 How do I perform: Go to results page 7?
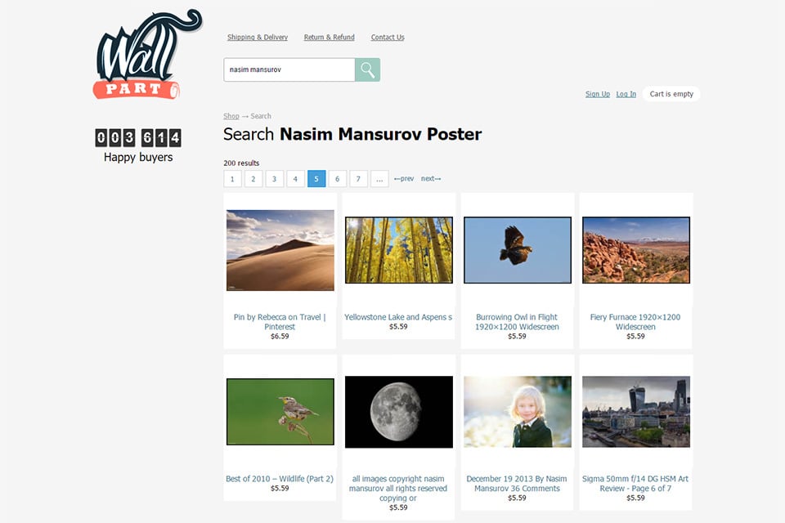pyautogui.click(x=358, y=179)
